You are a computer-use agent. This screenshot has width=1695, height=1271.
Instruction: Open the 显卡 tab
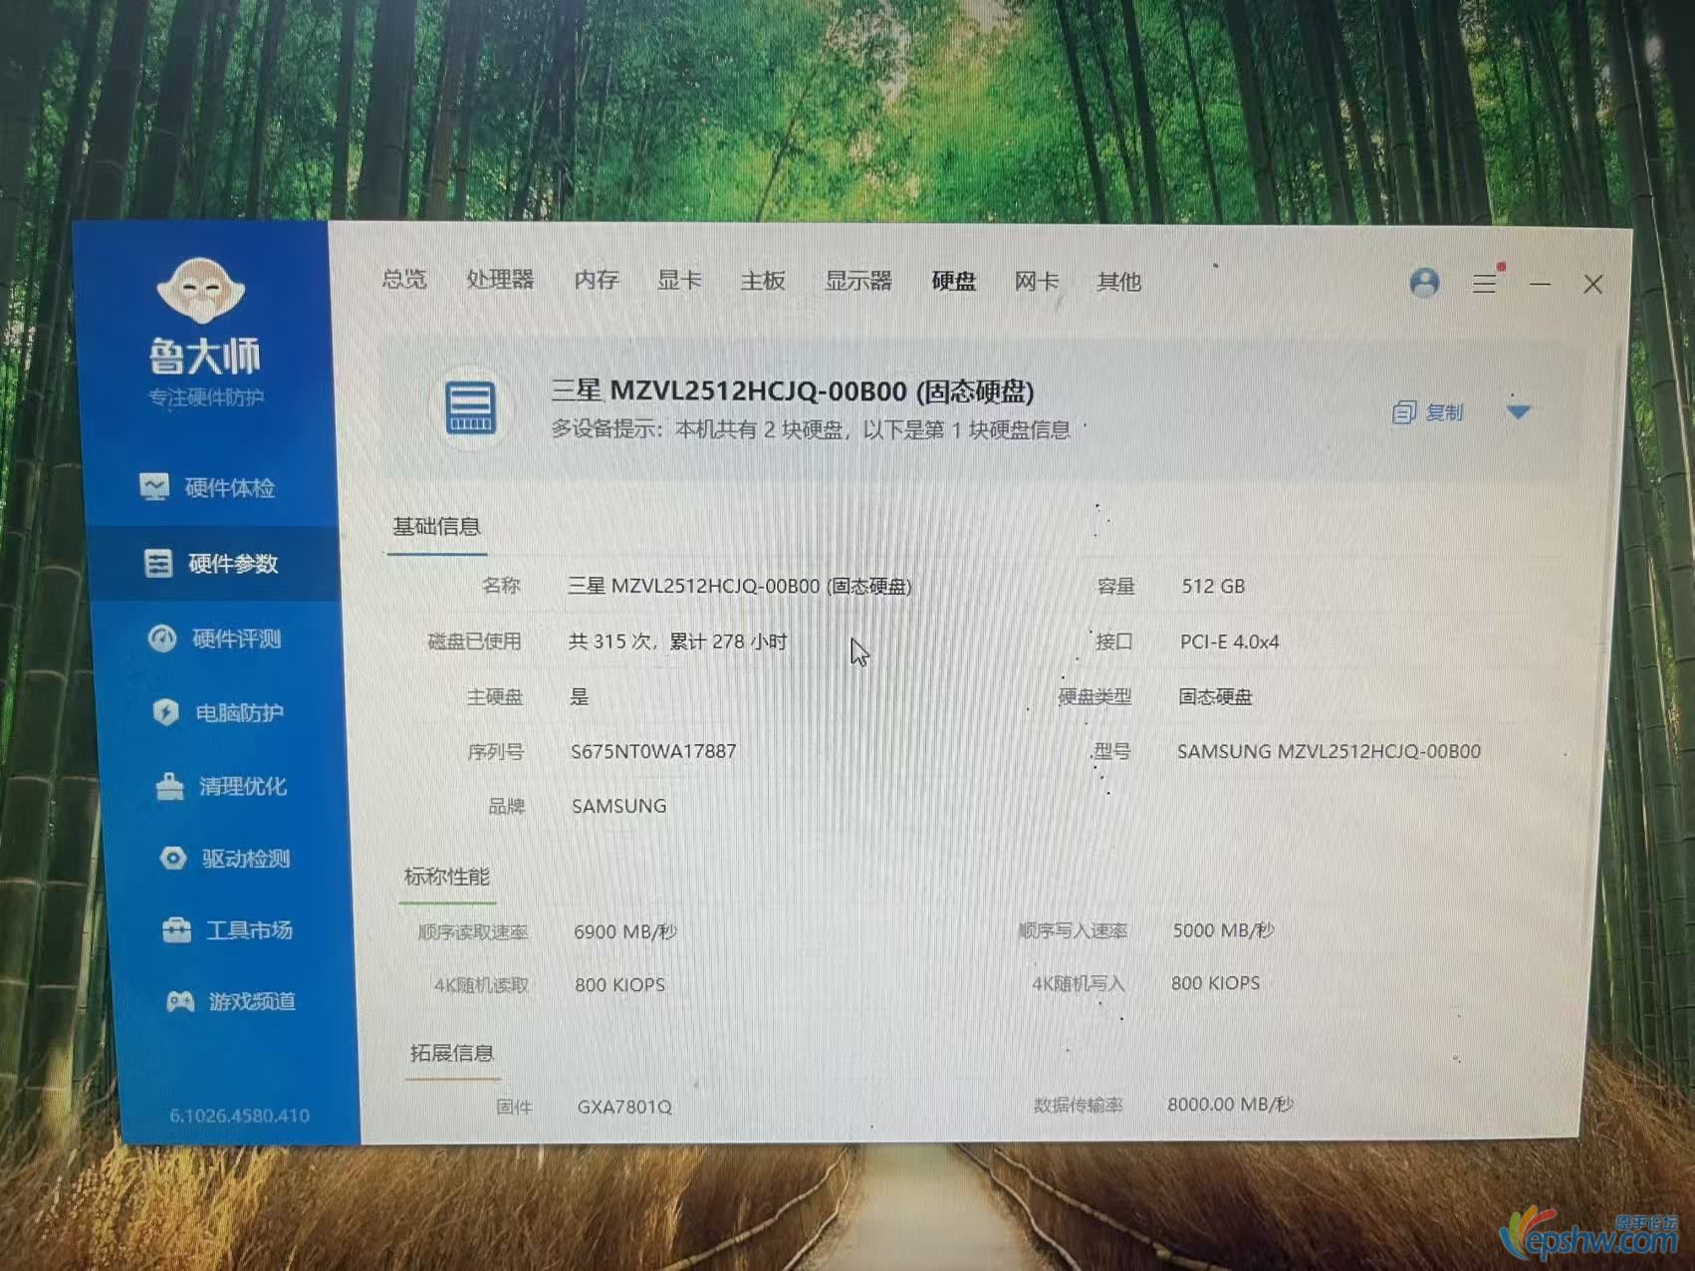(x=679, y=280)
